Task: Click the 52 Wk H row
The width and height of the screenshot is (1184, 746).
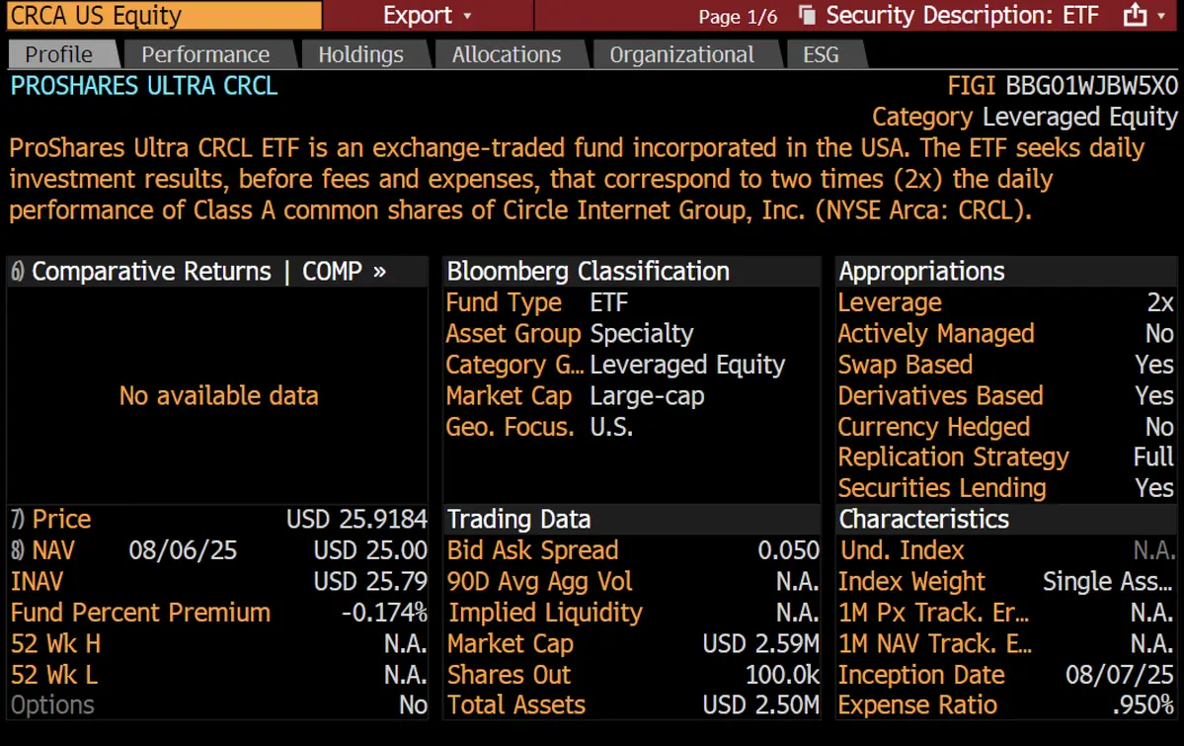Action: [x=218, y=644]
